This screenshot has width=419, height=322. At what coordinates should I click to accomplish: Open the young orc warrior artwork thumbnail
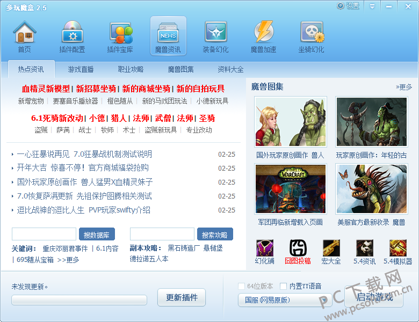tap(372, 122)
